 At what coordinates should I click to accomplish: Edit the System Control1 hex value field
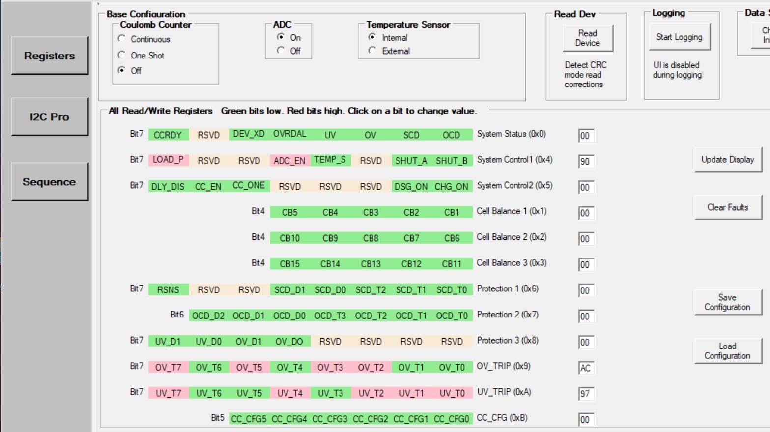(586, 162)
